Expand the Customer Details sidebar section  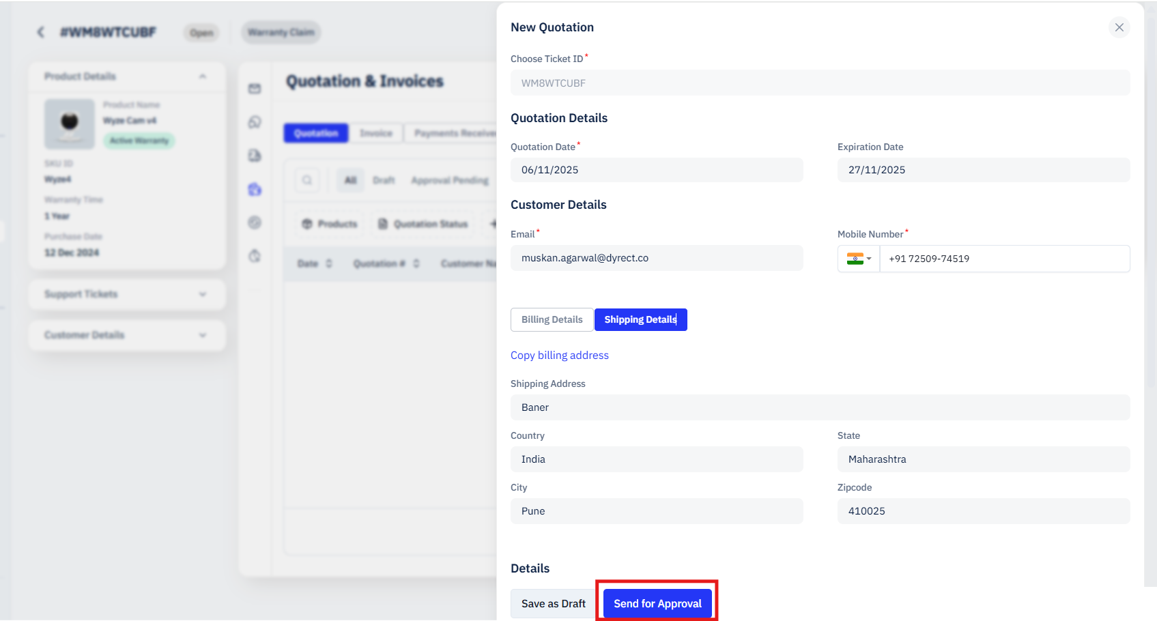click(x=203, y=335)
